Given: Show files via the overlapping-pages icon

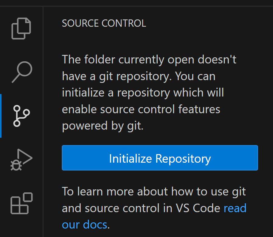Looking at the screenshot, I should (21, 29).
